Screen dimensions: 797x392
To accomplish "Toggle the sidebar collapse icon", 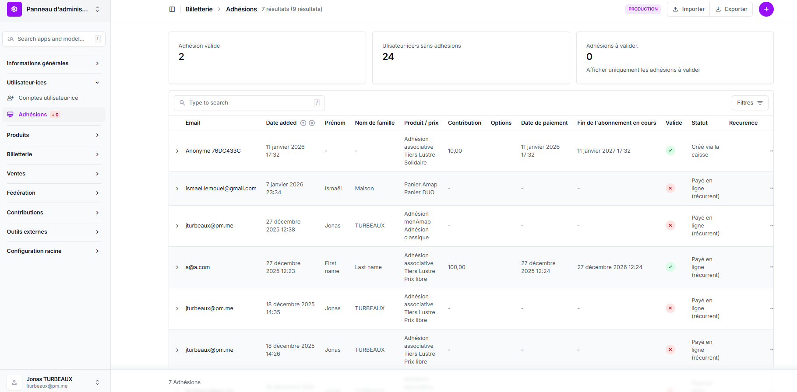I will click(172, 9).
